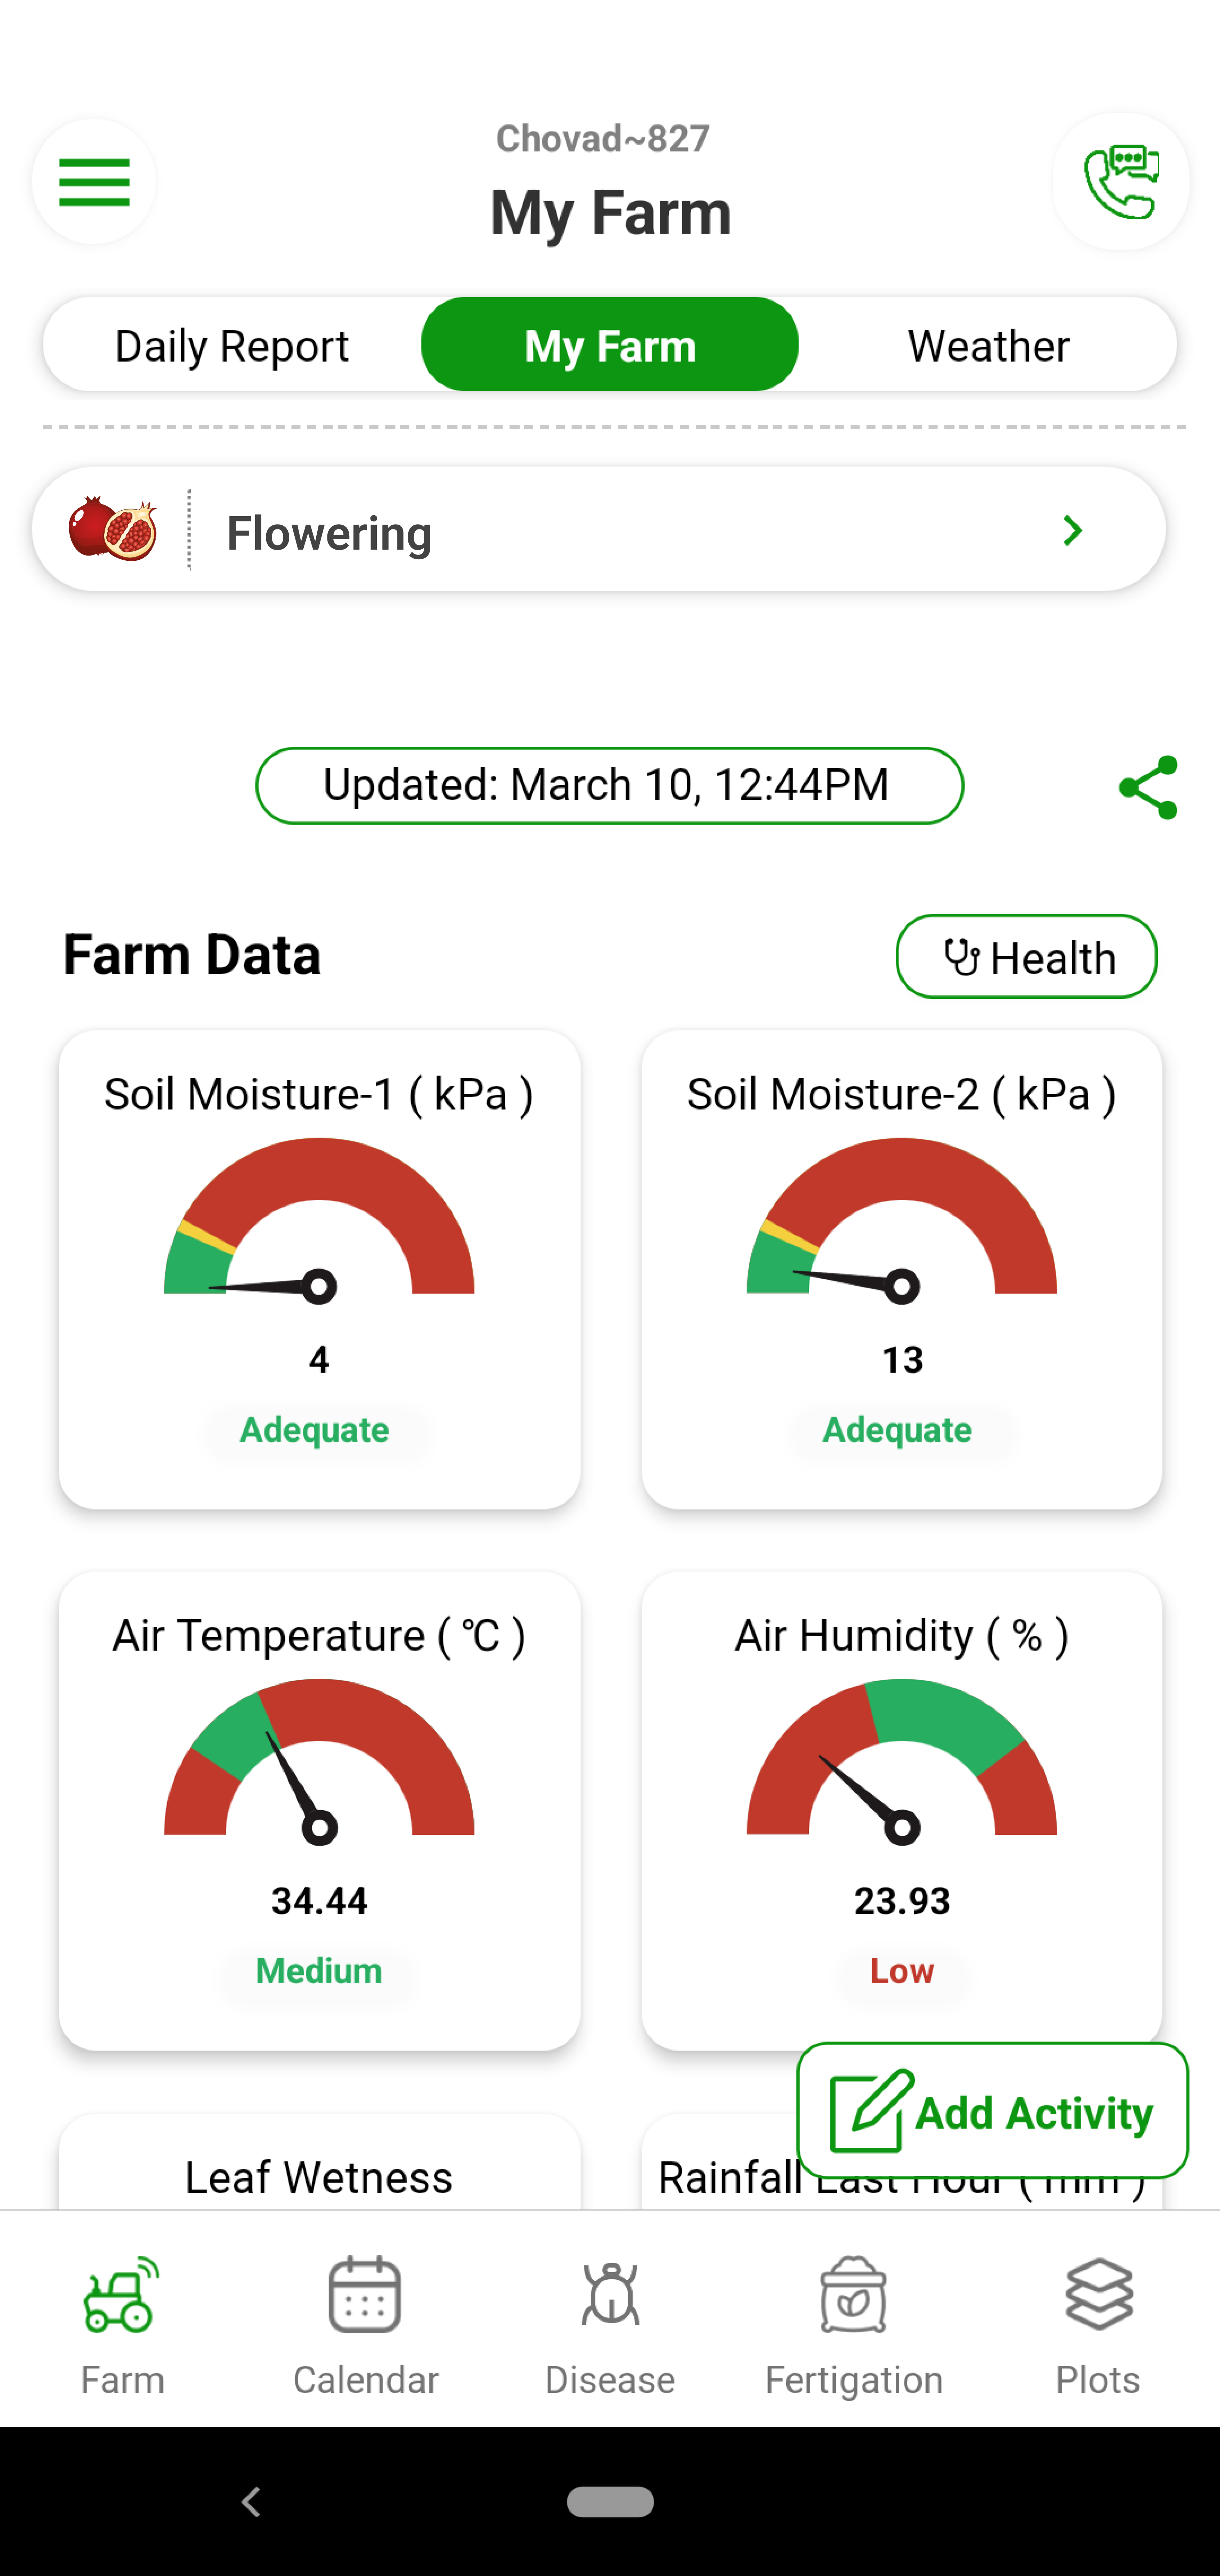
Task: Open the hamburger menu icon
Action: (93, 181)
